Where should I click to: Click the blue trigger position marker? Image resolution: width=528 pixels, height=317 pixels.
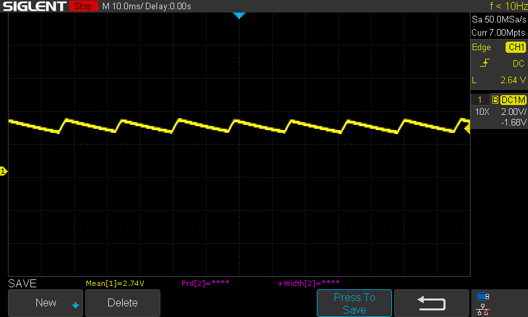point(240,15)
